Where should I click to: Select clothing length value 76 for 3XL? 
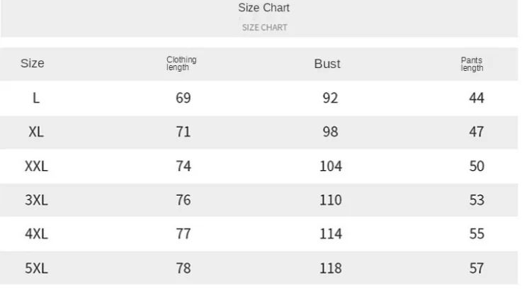coord(183,200)
